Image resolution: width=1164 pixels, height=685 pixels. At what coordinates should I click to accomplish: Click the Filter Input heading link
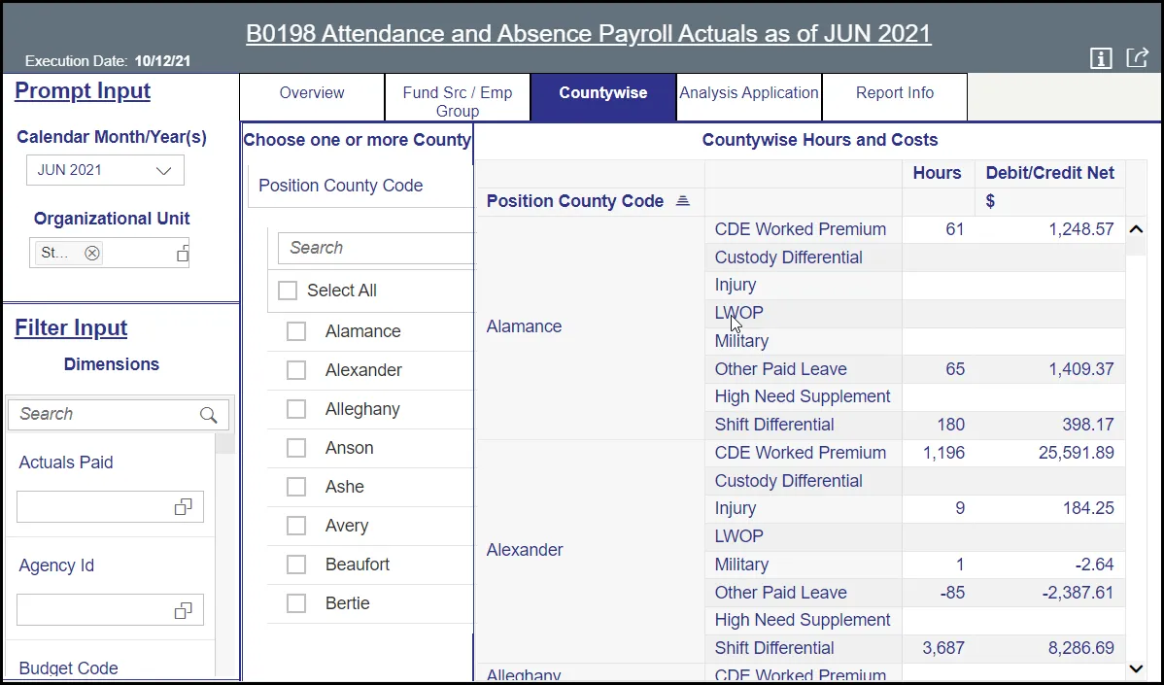pyautogui.click(x=71, y=328)
